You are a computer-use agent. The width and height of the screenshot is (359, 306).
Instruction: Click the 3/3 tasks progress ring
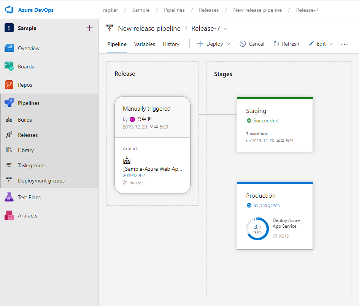(x=257, y=228)
